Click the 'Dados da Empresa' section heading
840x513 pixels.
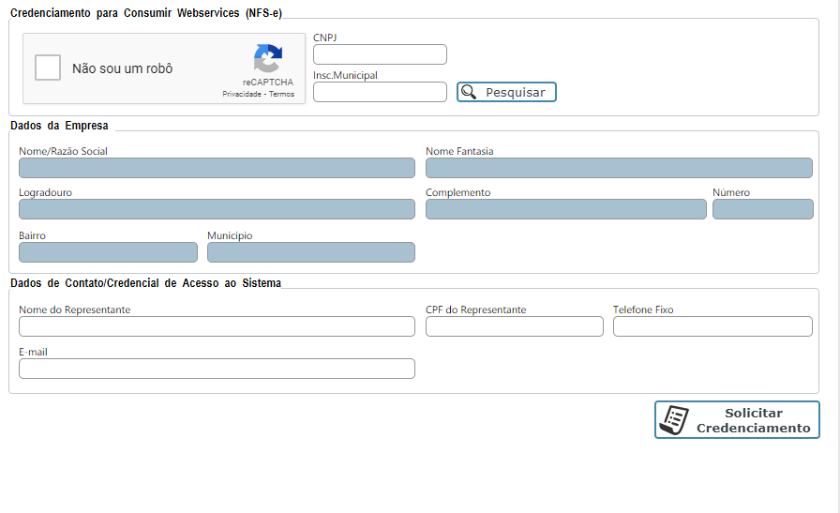(59, 126)
